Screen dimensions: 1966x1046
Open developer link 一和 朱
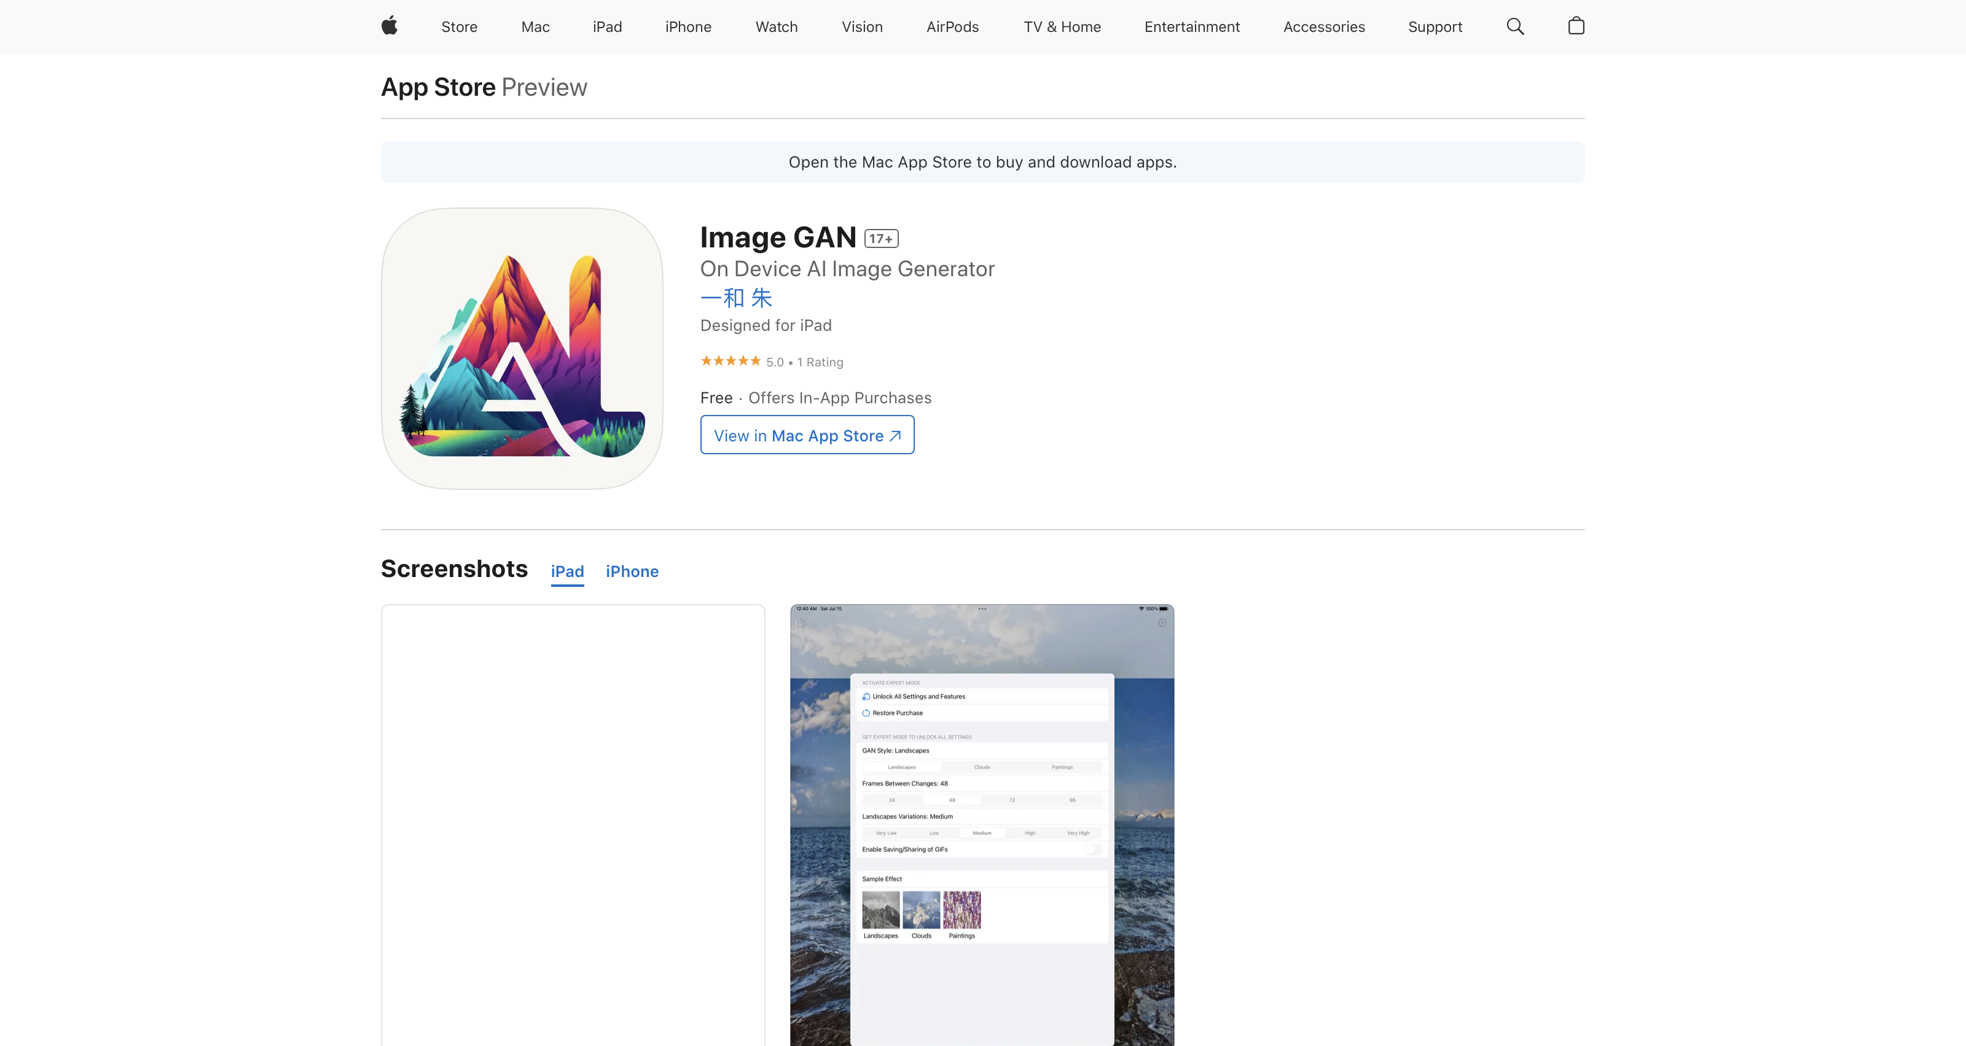click(x=737, y=297)
